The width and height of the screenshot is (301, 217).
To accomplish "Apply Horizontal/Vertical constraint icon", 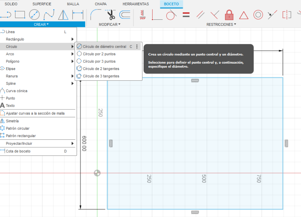I will pos(143,15).
